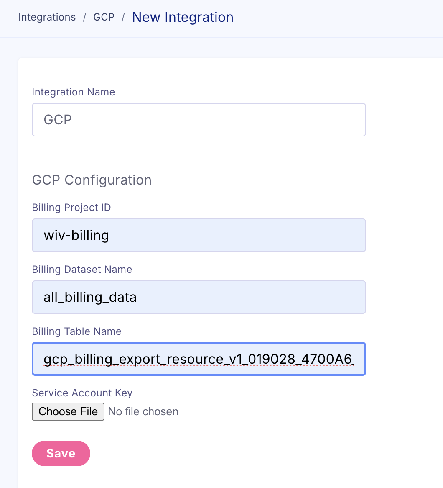This screenshot has height=488, width=443.
Task: Click inside the Integration Name input
Action: click(199, 120)
